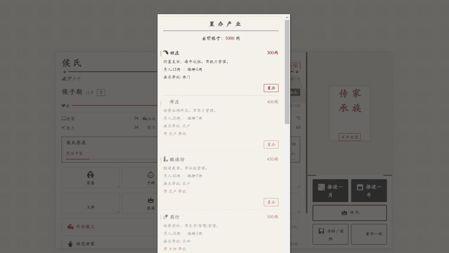Click the 家族声望 progress bar
This screenshot has height=253, width=449.
[x=112, y=159]
